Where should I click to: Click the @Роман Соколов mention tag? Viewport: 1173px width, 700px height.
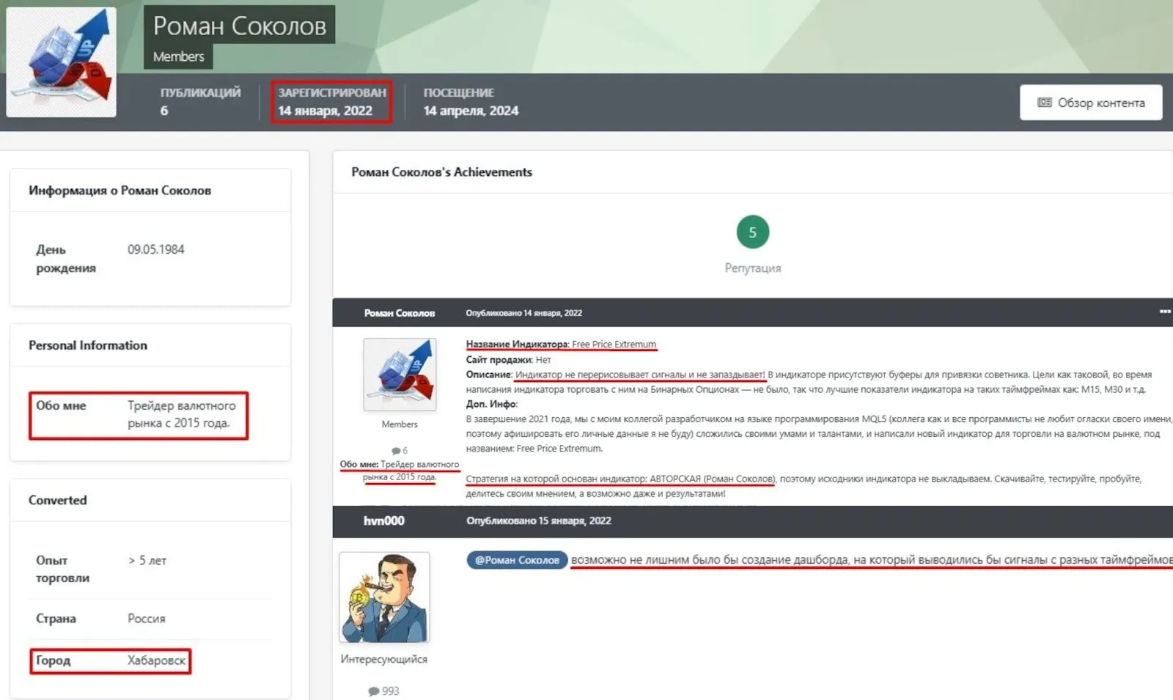coord(517,560)
